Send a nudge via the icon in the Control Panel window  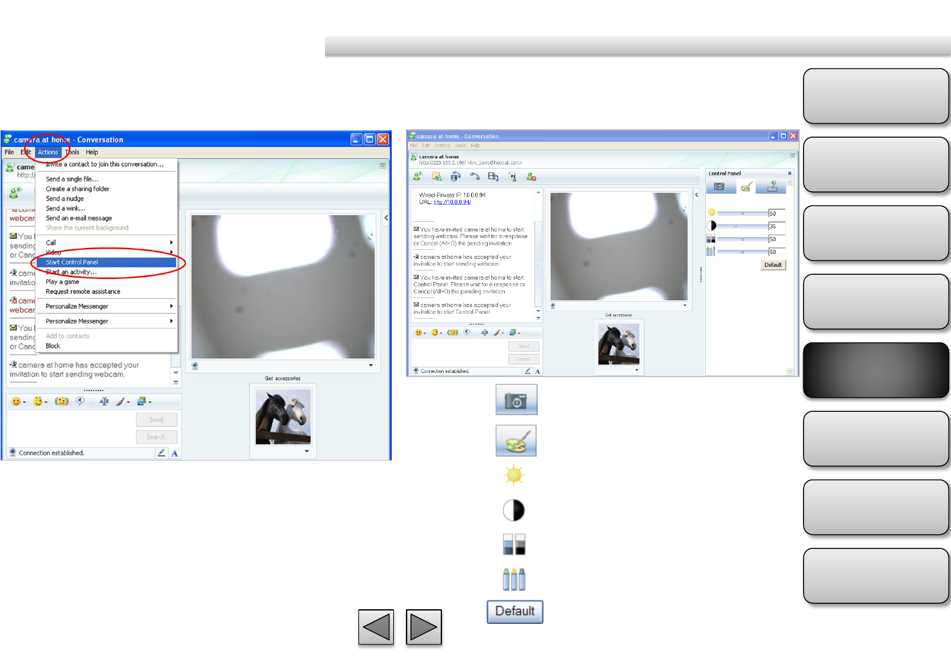[452, 333]
